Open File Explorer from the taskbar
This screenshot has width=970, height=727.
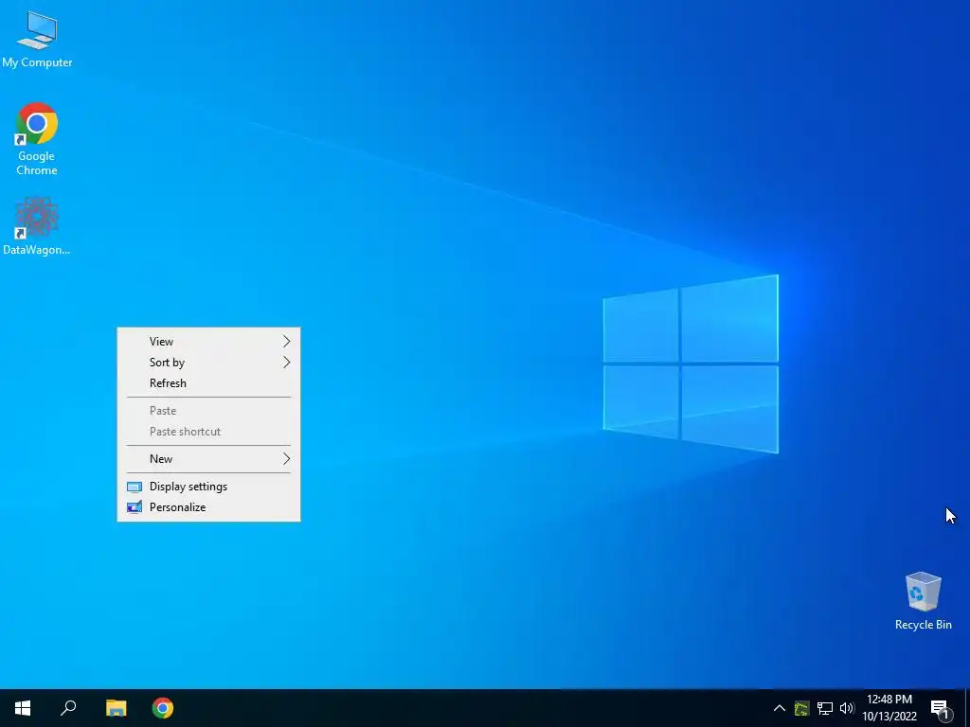[116, 708]
